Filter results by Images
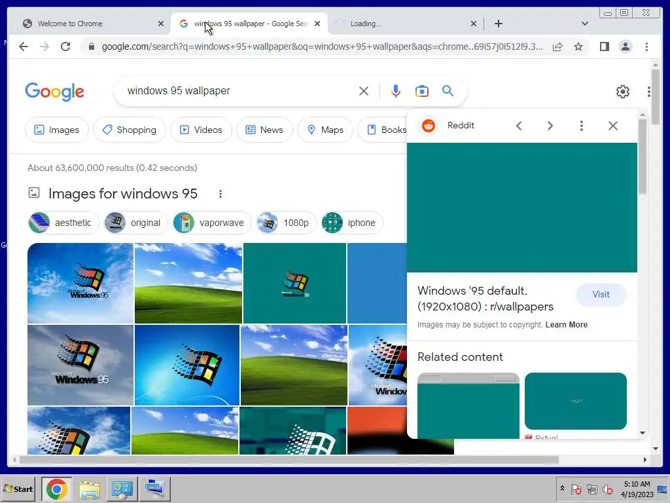 (x=57, y=130)
